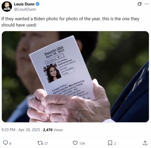Click the bookmark count 2
This screenshot has width=151, height=148.
click(115, 144)
